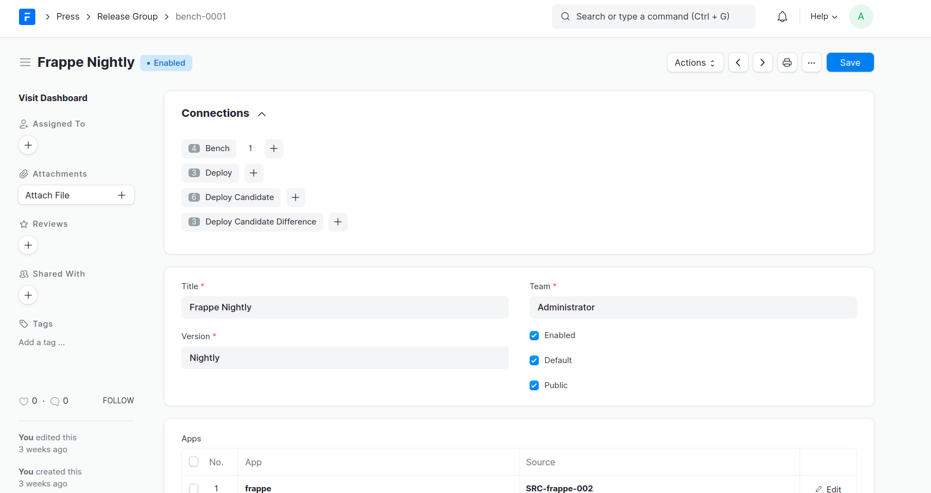The image size is (931, 493).
Task: Go to Press breadcrumb
Action: 68,17
